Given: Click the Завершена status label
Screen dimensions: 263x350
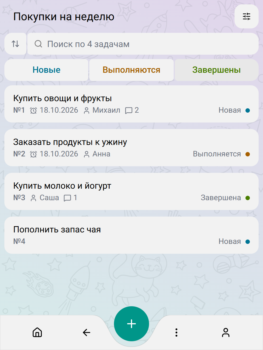Looking at the screenshot, I should [x=221, y=198].
